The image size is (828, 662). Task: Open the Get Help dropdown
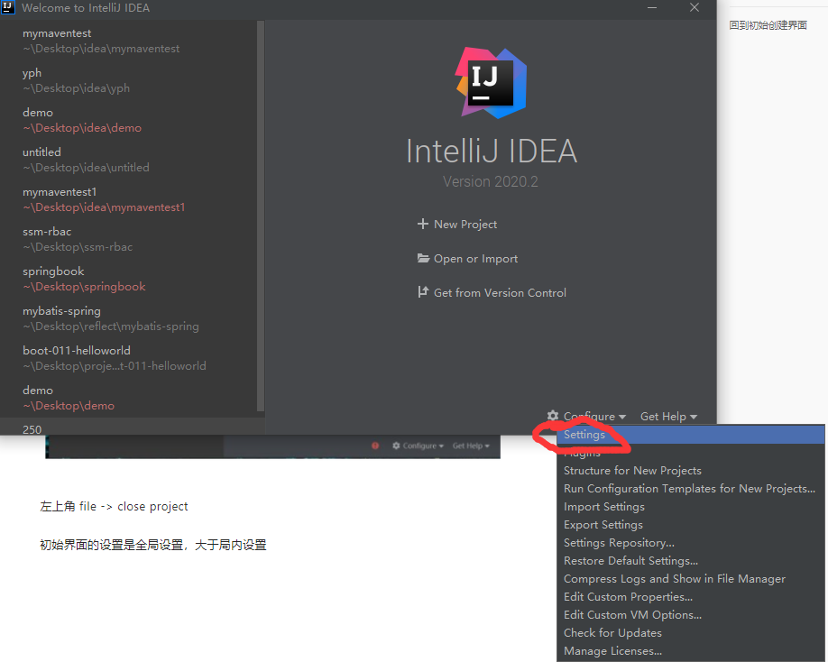coord(668,417)
